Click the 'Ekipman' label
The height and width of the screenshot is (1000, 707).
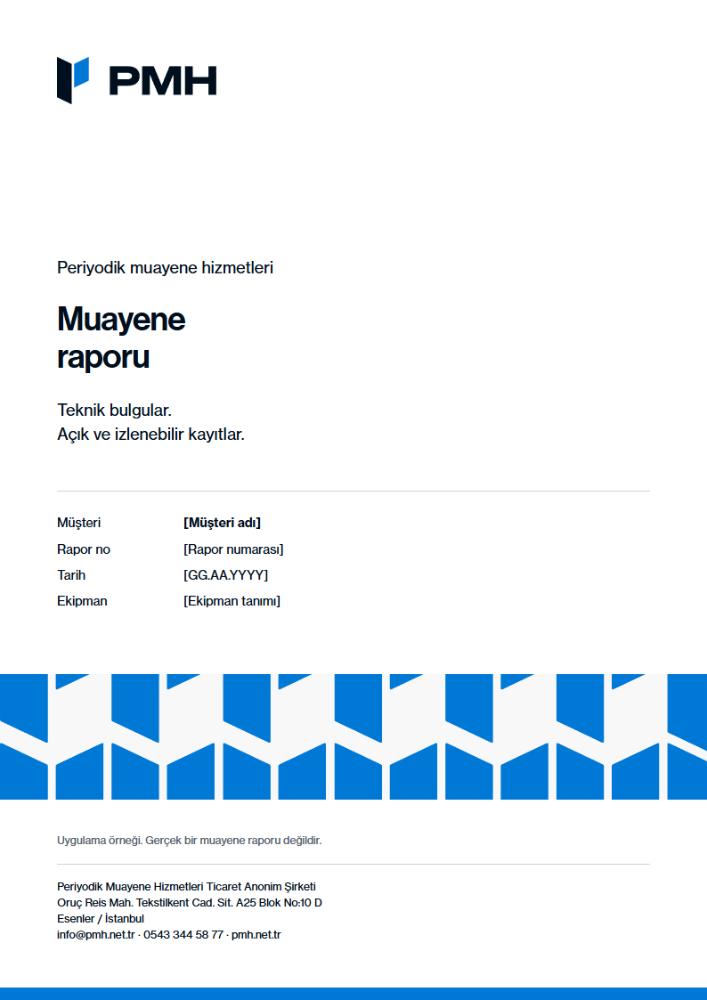click(x=82, y=601)
